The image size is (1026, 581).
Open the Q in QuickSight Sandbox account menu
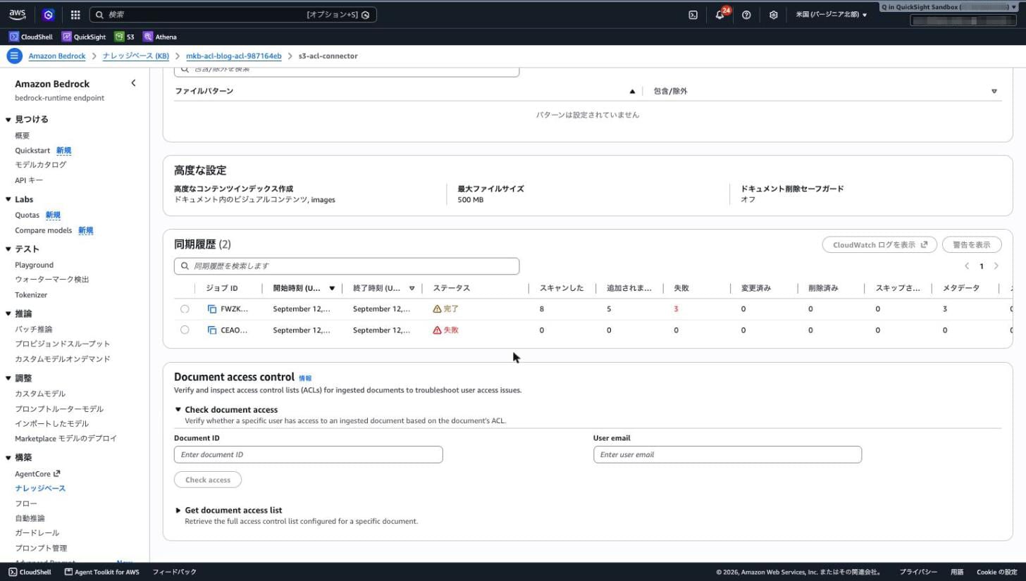coord(949,7)
